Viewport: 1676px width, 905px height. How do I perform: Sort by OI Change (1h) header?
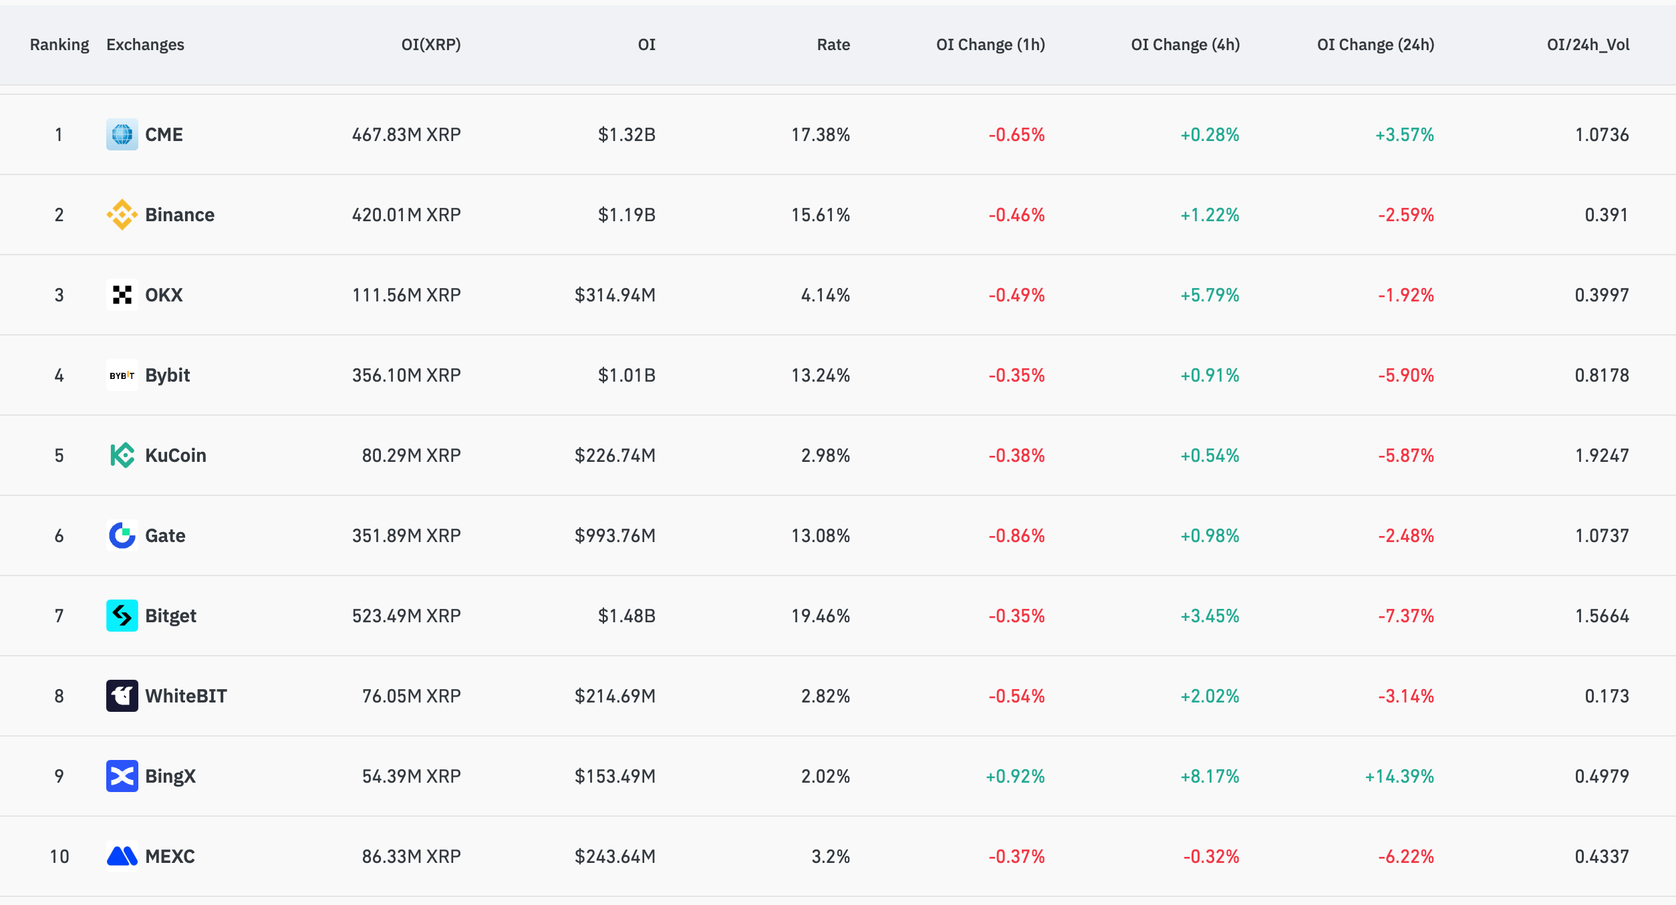click(x=990, y=45)
